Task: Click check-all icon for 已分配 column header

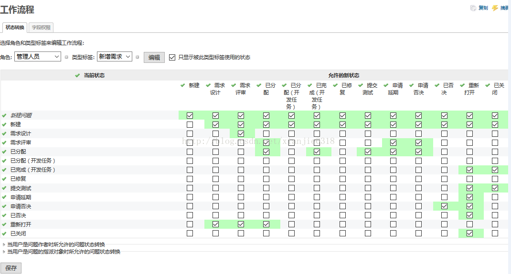Action: [259, 85]
